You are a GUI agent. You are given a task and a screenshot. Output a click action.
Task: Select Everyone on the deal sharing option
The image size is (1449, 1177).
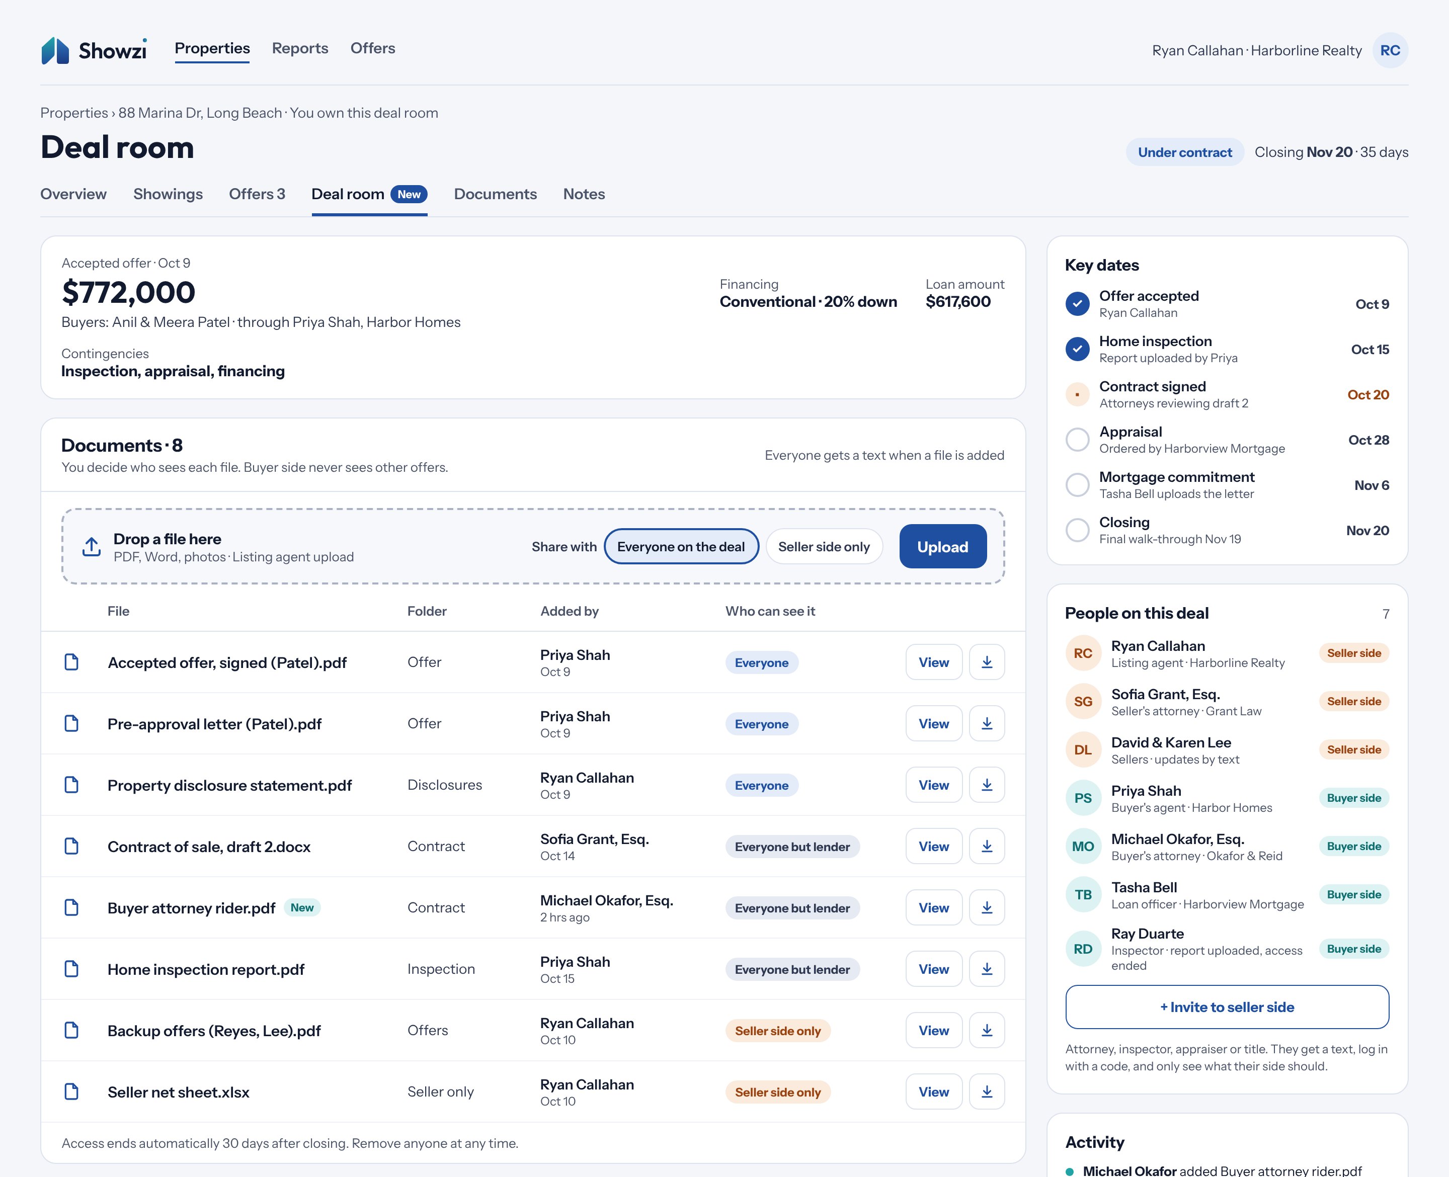point(681,546)
